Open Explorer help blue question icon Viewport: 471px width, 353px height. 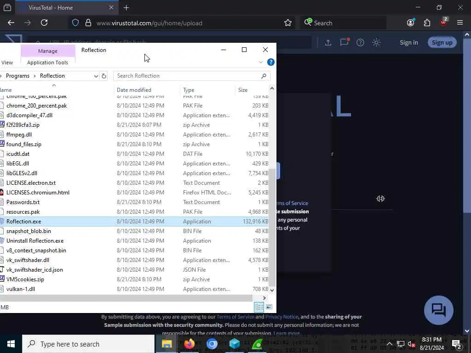[270, 62]
